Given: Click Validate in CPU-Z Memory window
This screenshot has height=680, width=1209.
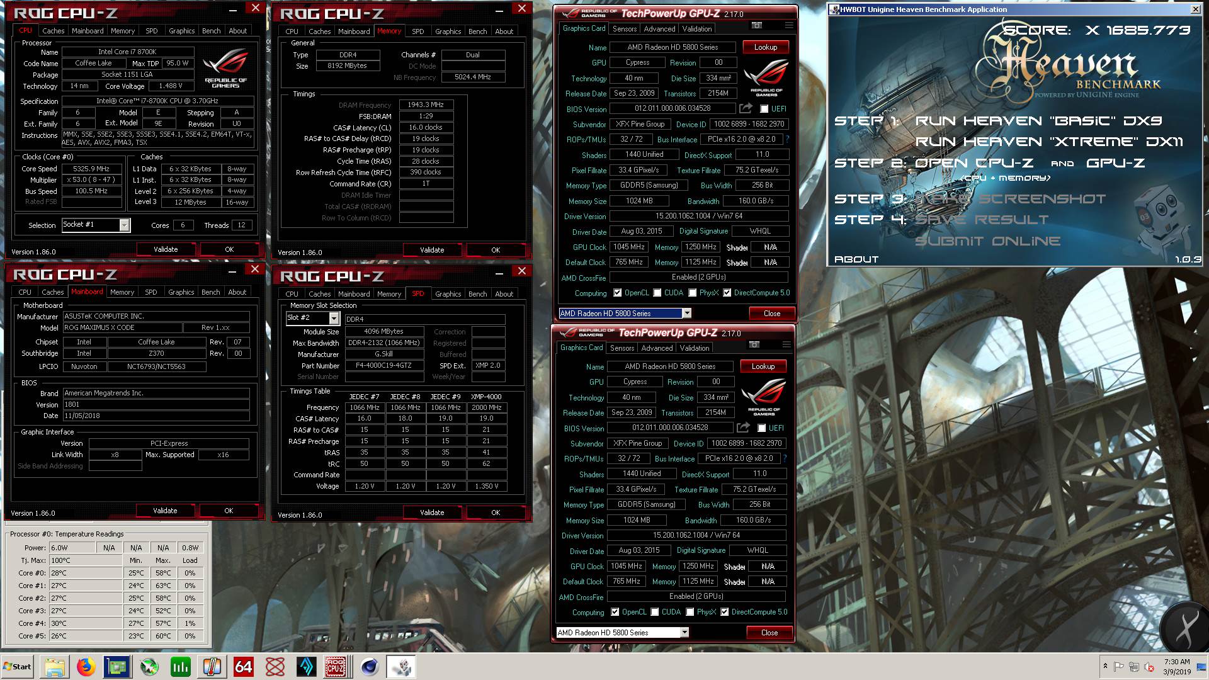Looking at the screenshot, I should click(432, 250).
